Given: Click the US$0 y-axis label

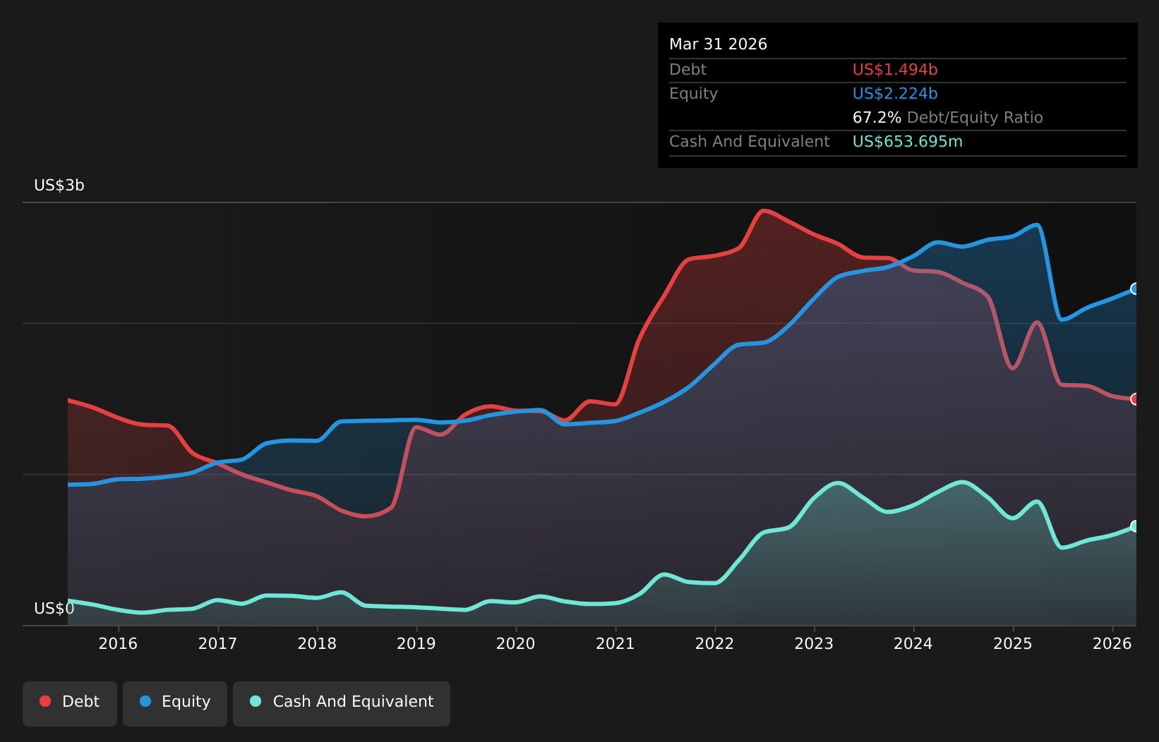Looking at the screenshot, I should pos(54,609).
